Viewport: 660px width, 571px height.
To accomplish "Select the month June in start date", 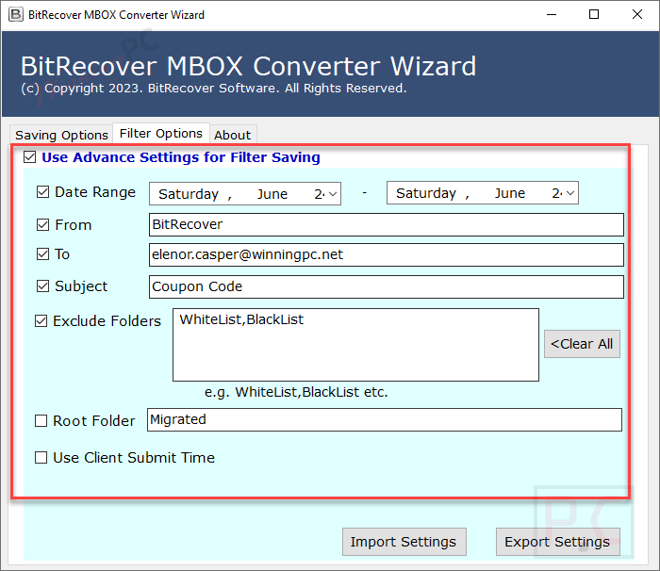I will tap(272, 194).
